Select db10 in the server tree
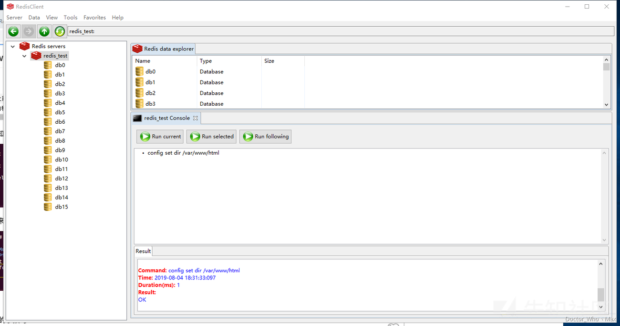Viewport: 620px width, 326px height. 61,159
